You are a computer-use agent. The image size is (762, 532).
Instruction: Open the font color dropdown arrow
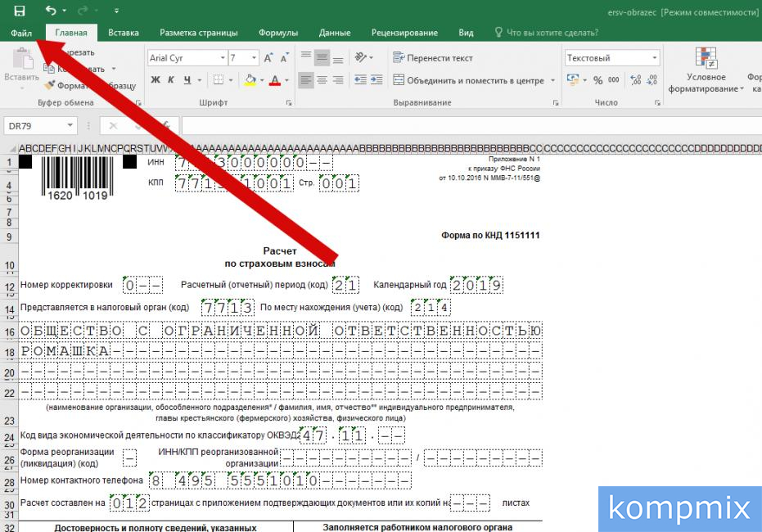pyautogui.click(x=286, y=80)
